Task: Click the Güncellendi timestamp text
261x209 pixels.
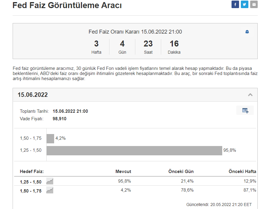Action: [x=219, y=205]
